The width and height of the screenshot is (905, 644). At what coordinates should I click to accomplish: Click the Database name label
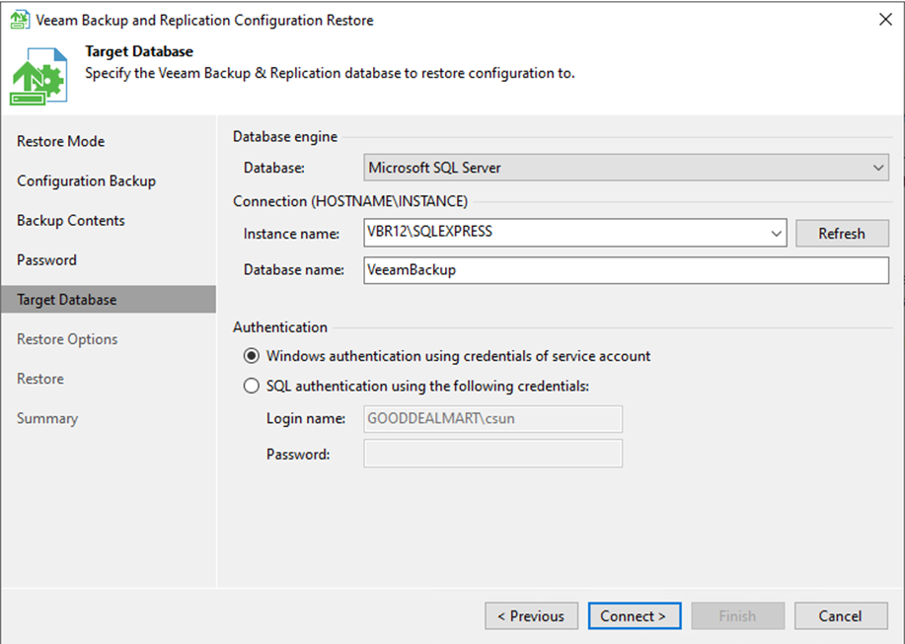(294, 270)
